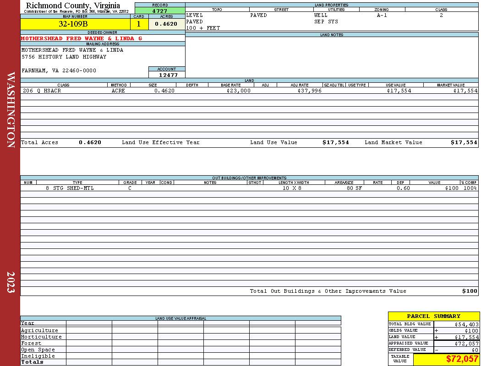Click the red taxable value $72,057
This screenshot has height=366, width=481.
[x=462, y=359]
